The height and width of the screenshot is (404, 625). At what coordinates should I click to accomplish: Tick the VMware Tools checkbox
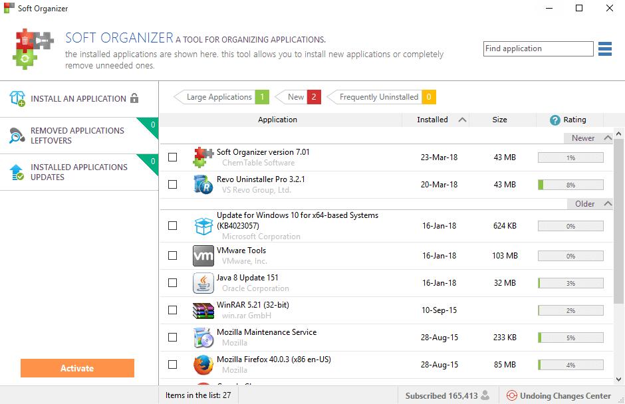(x=173, y=256)
